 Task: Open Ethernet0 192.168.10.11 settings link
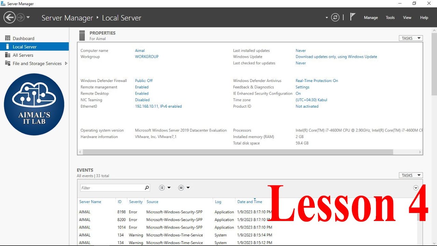tap(158, 106)
